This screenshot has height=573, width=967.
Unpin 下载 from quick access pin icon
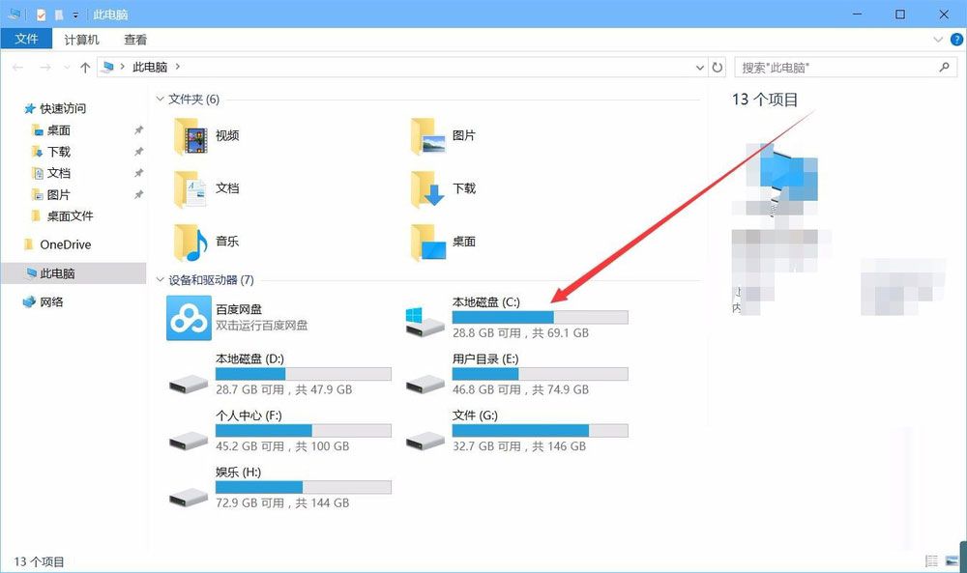138,152
